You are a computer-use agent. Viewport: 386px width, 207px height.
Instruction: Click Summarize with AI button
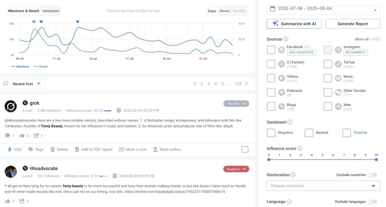click(x=294, y=24)
